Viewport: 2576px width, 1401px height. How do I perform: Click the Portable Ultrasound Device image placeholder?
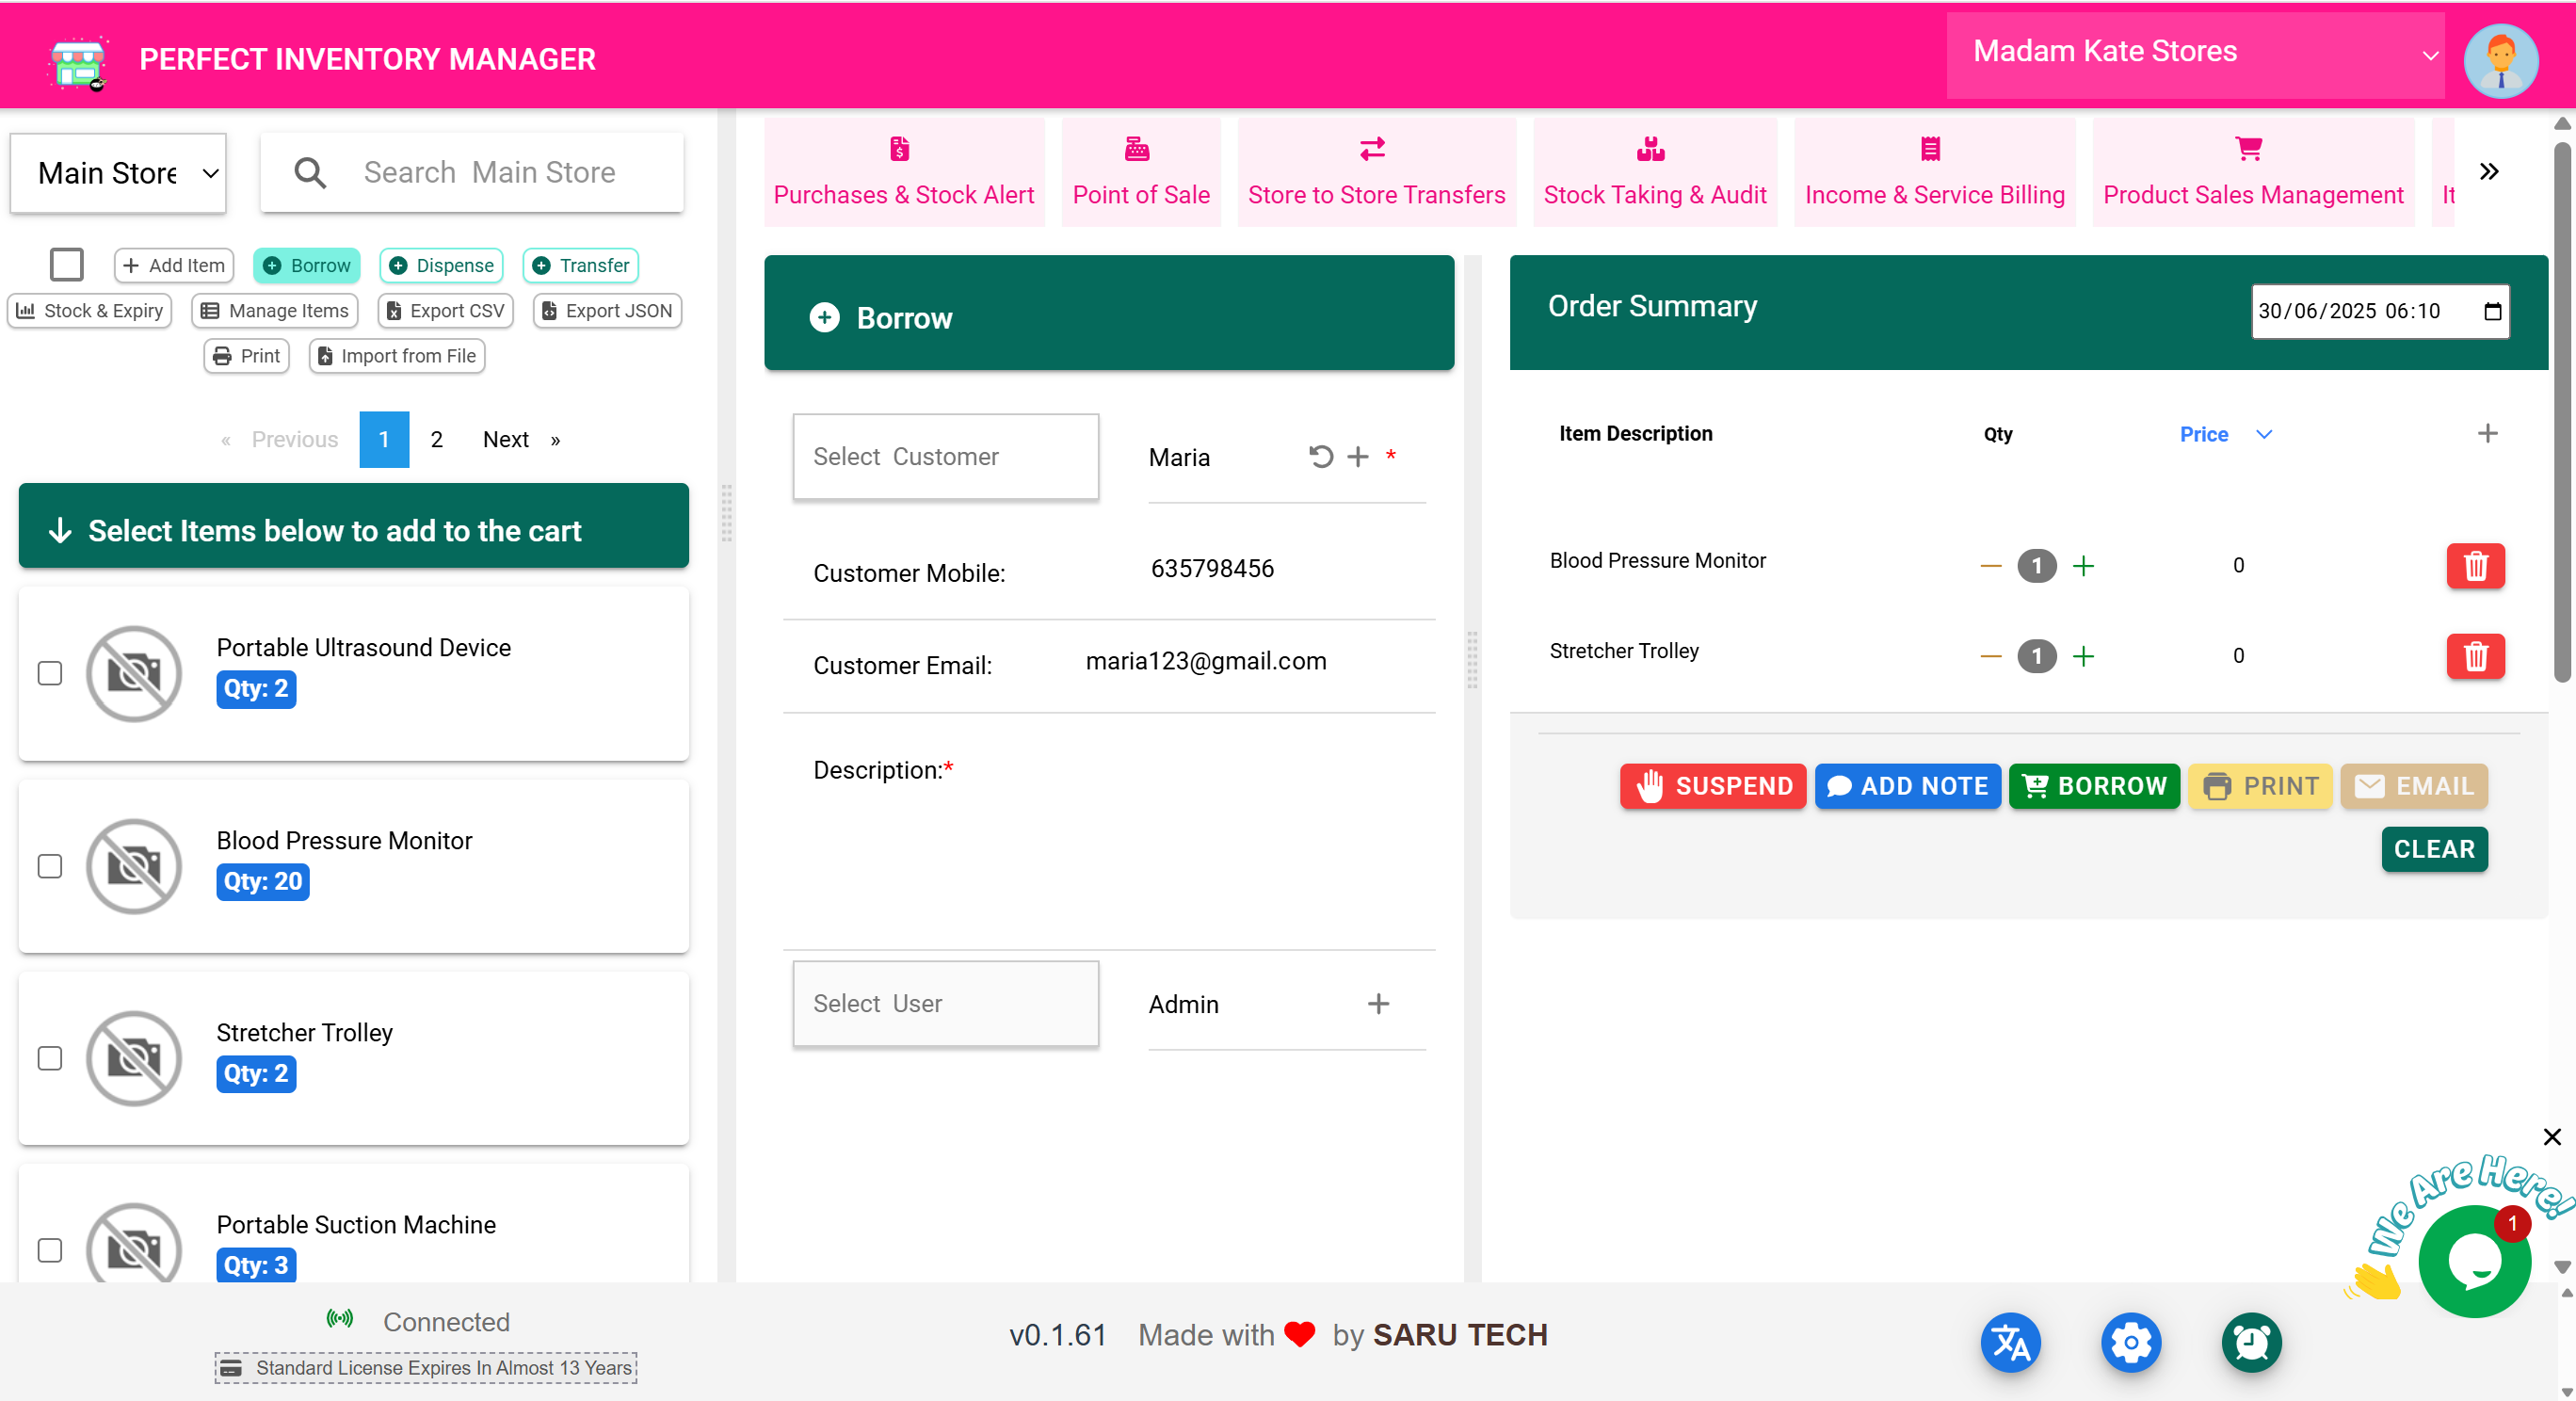(134, 674)
